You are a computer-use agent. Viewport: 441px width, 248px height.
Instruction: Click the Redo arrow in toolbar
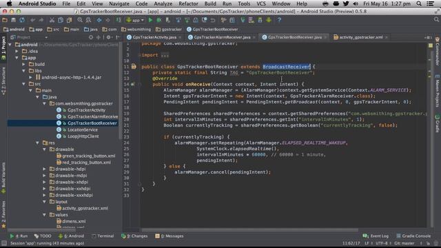[x=41, y=20]
